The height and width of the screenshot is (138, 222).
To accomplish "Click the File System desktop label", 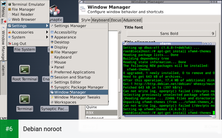I will click(x=25, y=49).
